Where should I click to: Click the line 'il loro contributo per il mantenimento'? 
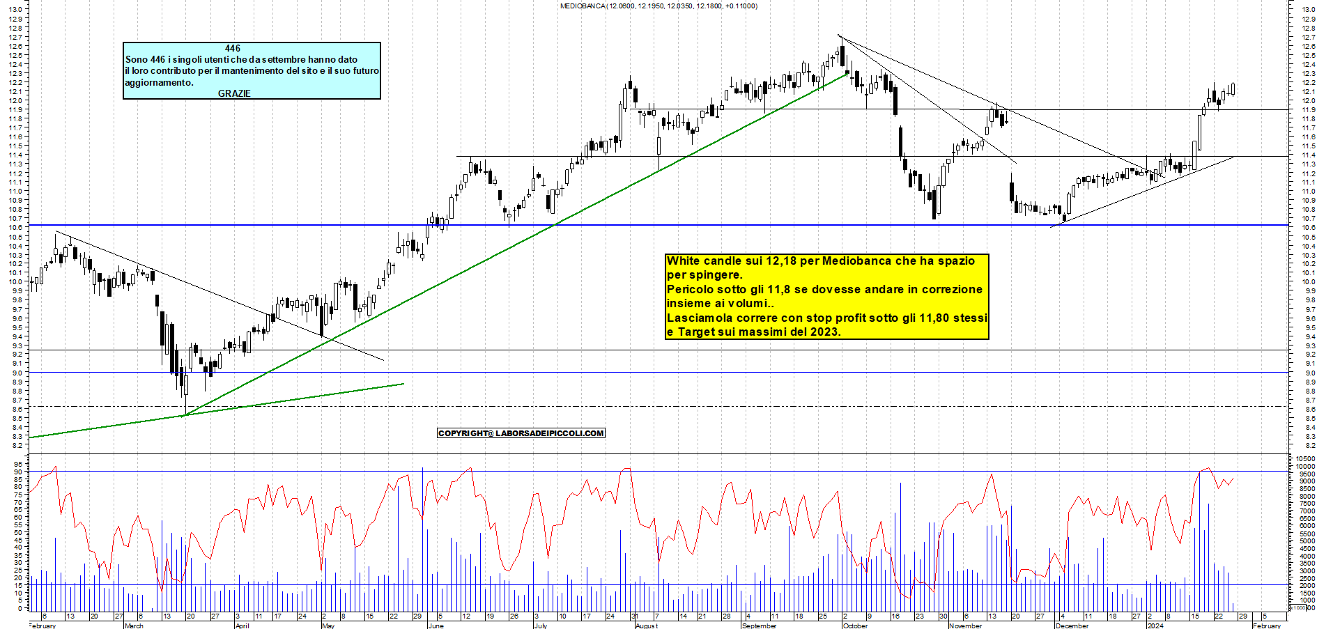(252, 71)
